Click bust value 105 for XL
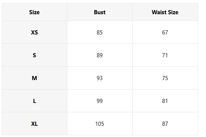 [x=99, y=124]
